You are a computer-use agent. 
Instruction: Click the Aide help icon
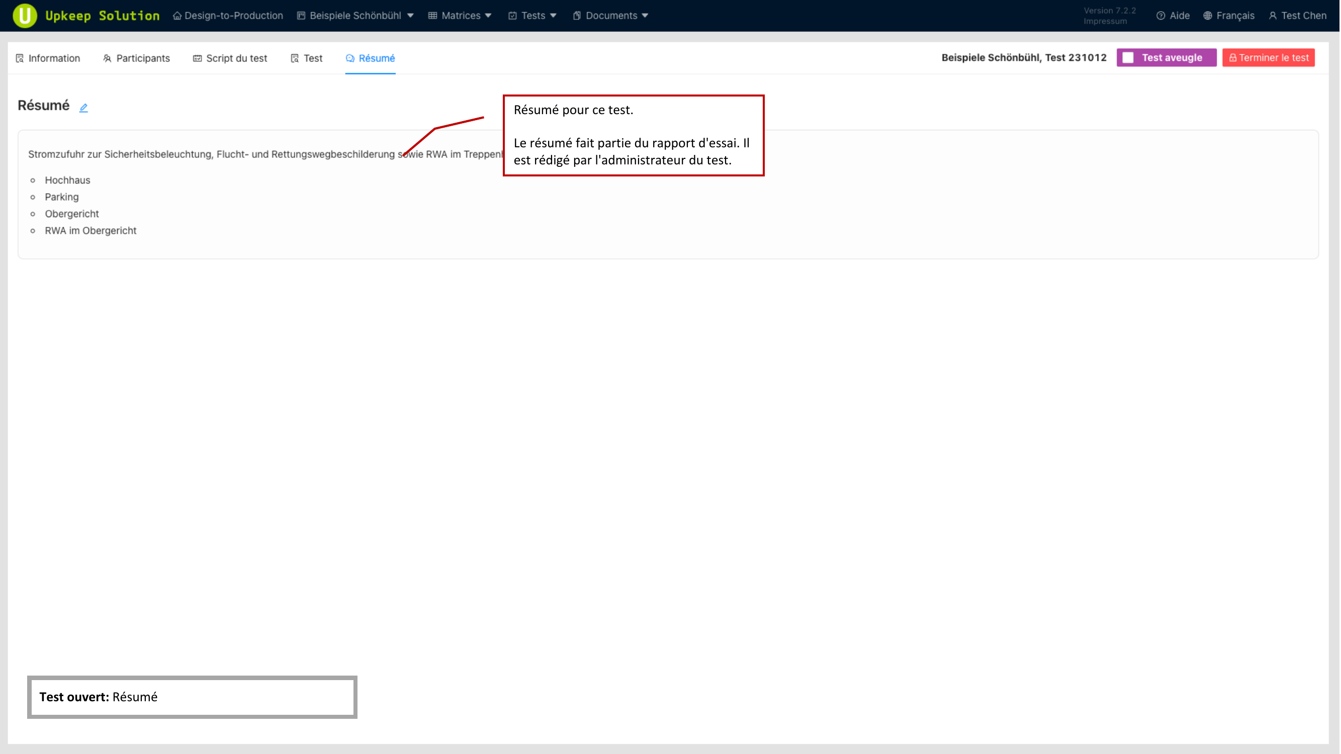[1160, 16]
